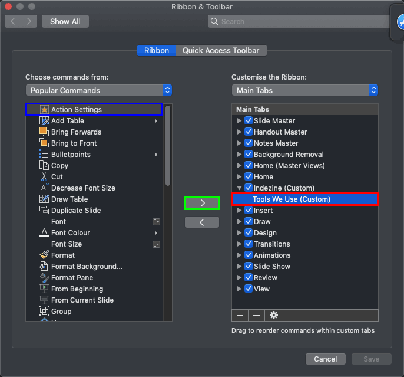Open Font Colour submenu arrow
Viewport: 404px width, 377px height.
click(155, 233)
